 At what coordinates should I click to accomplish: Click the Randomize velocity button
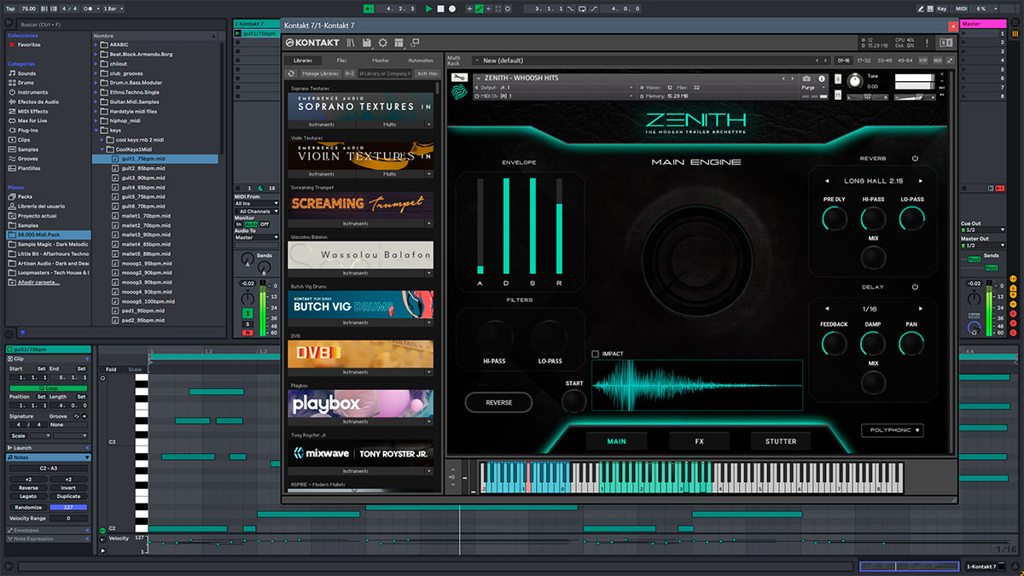click(x=27, y=507)
